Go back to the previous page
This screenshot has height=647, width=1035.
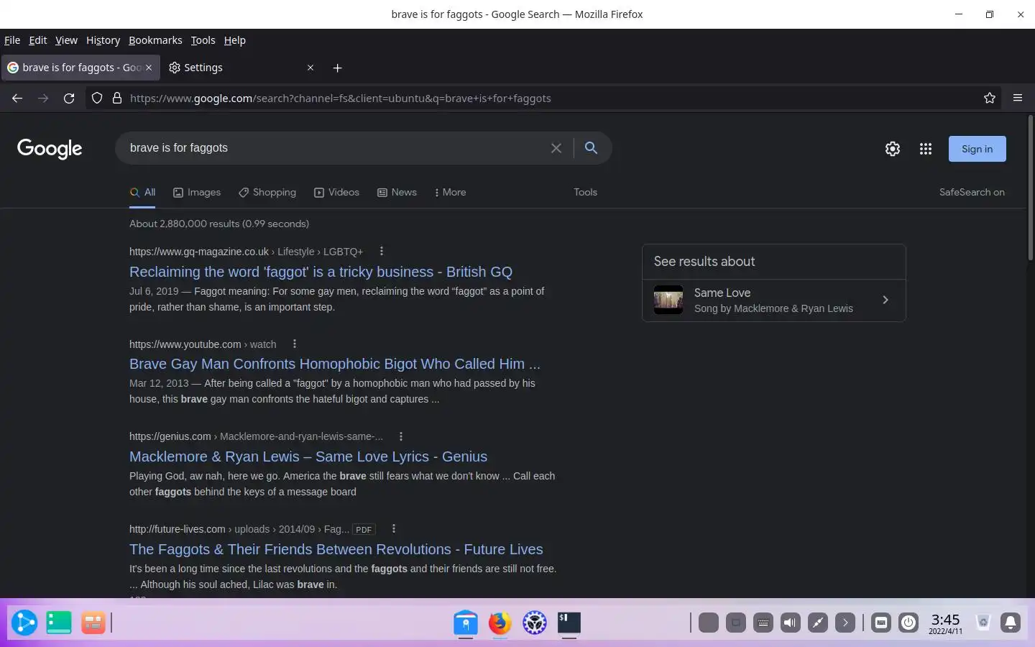[x=17, y=98]
